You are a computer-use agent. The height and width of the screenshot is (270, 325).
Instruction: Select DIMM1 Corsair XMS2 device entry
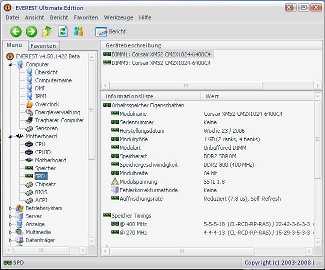(x=158, y=54)
